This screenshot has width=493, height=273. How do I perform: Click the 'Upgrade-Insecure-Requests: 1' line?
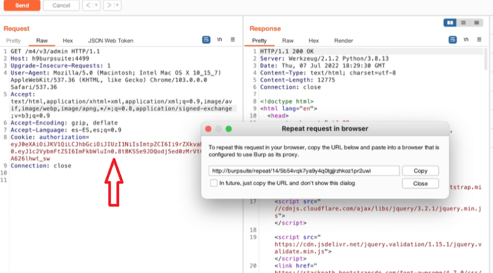(x=61, y=66)
